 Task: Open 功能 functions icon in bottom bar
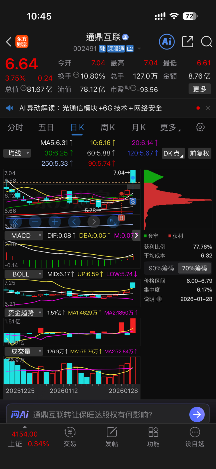tap(153, 437)
